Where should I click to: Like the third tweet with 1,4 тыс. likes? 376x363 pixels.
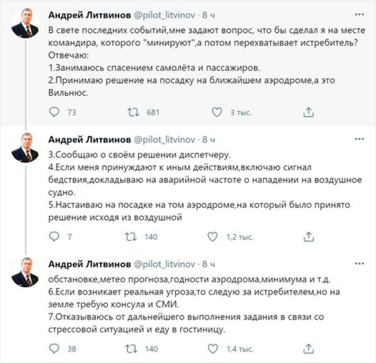[x=213, y=348]
